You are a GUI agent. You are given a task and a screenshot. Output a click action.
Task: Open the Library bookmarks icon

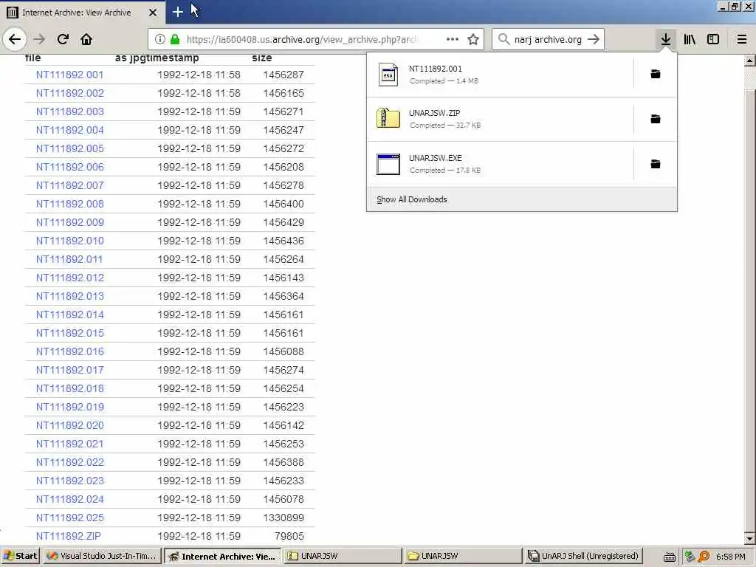pyautogui.click(x=690, y=39)
